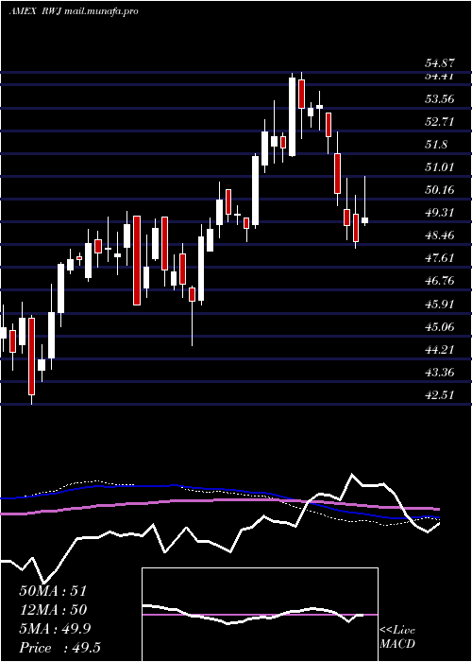Screen dimensions: 472x662
Task: Click inside the Live MACD inset chart
Action: (260, 615)
